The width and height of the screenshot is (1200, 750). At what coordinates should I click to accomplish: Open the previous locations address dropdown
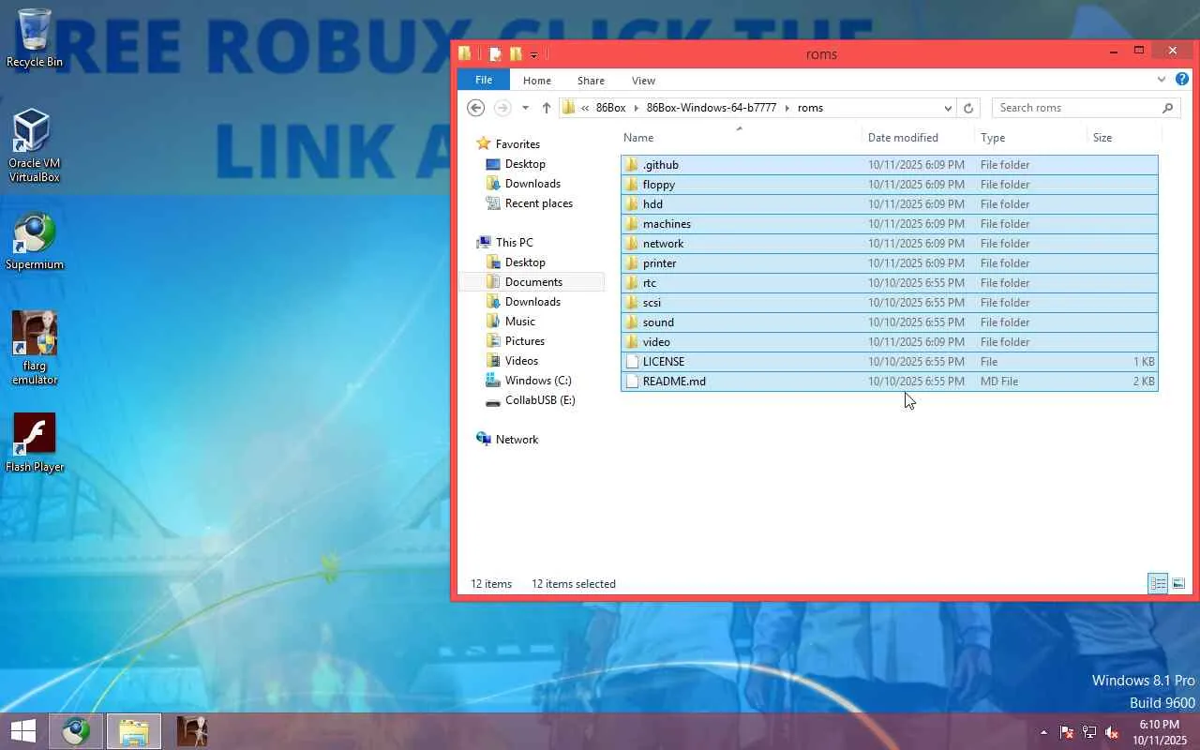click(949, 108)
